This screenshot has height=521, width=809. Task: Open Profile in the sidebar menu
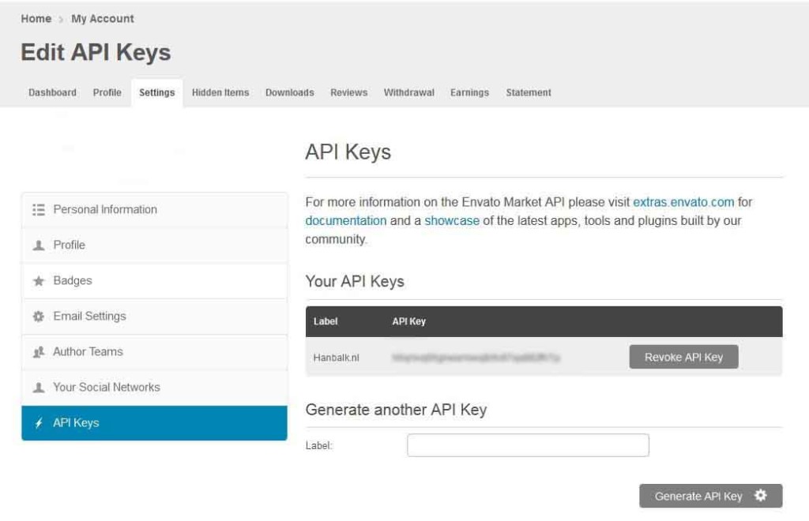coord(154,246)
